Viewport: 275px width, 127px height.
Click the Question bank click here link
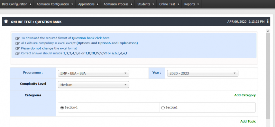(x=91, y=38)
